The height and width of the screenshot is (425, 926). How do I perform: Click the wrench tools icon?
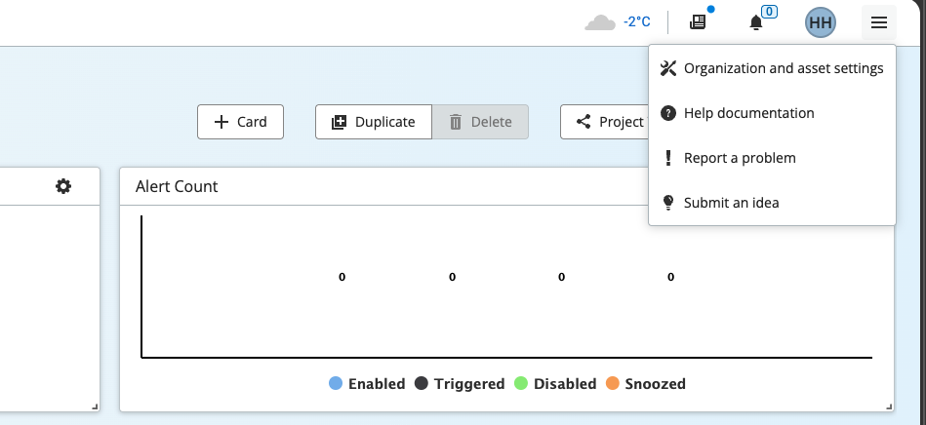tap(668, 68)
